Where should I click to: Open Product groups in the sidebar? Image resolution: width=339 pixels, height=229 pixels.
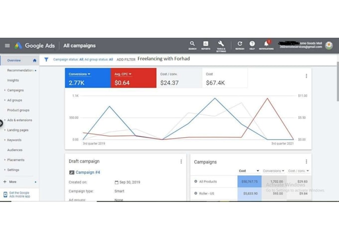[18, 110]
